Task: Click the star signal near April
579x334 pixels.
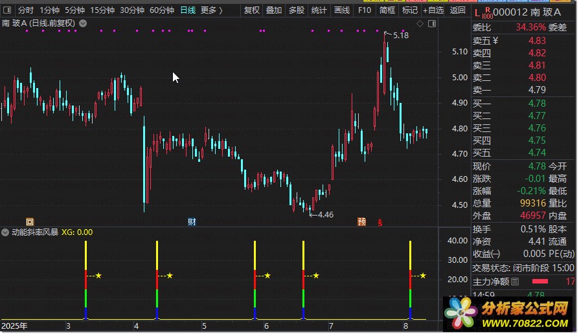Action: tap(170, 276)
